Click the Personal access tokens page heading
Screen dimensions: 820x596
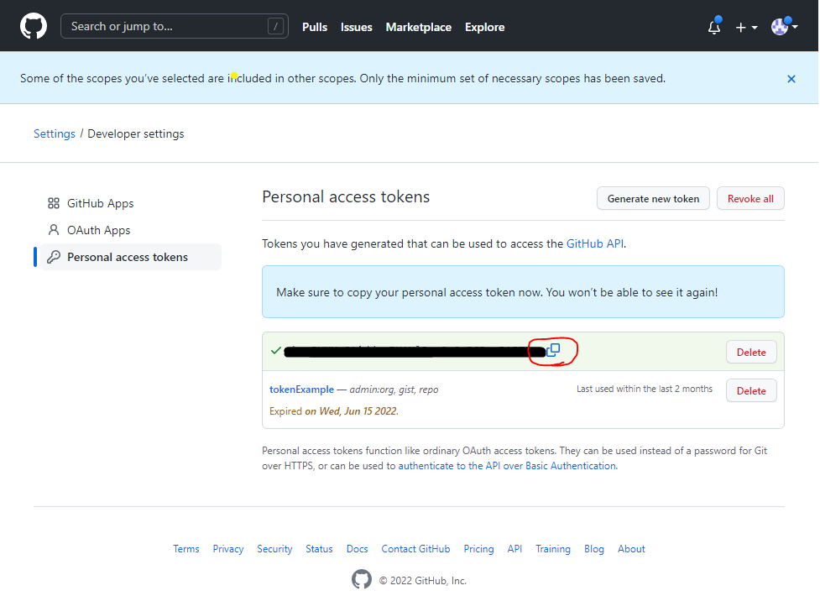pos(346,196)
